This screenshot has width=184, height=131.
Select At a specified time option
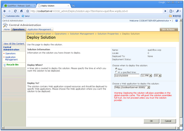coord(116,72)
